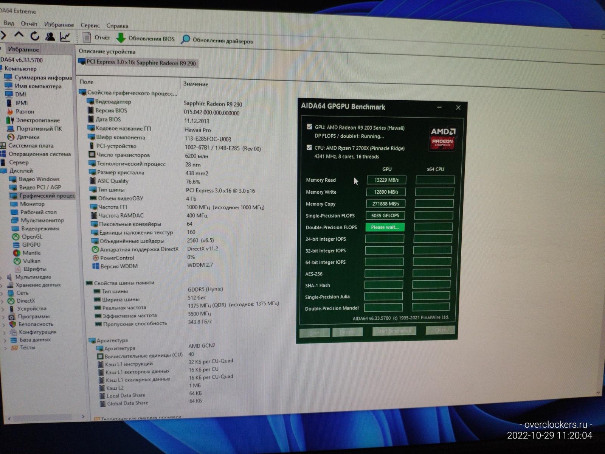This screenshot has width=605, height=454.
Task: Click the Close button in GPGPU Benchmark
Action: click(x=440, y=330)
